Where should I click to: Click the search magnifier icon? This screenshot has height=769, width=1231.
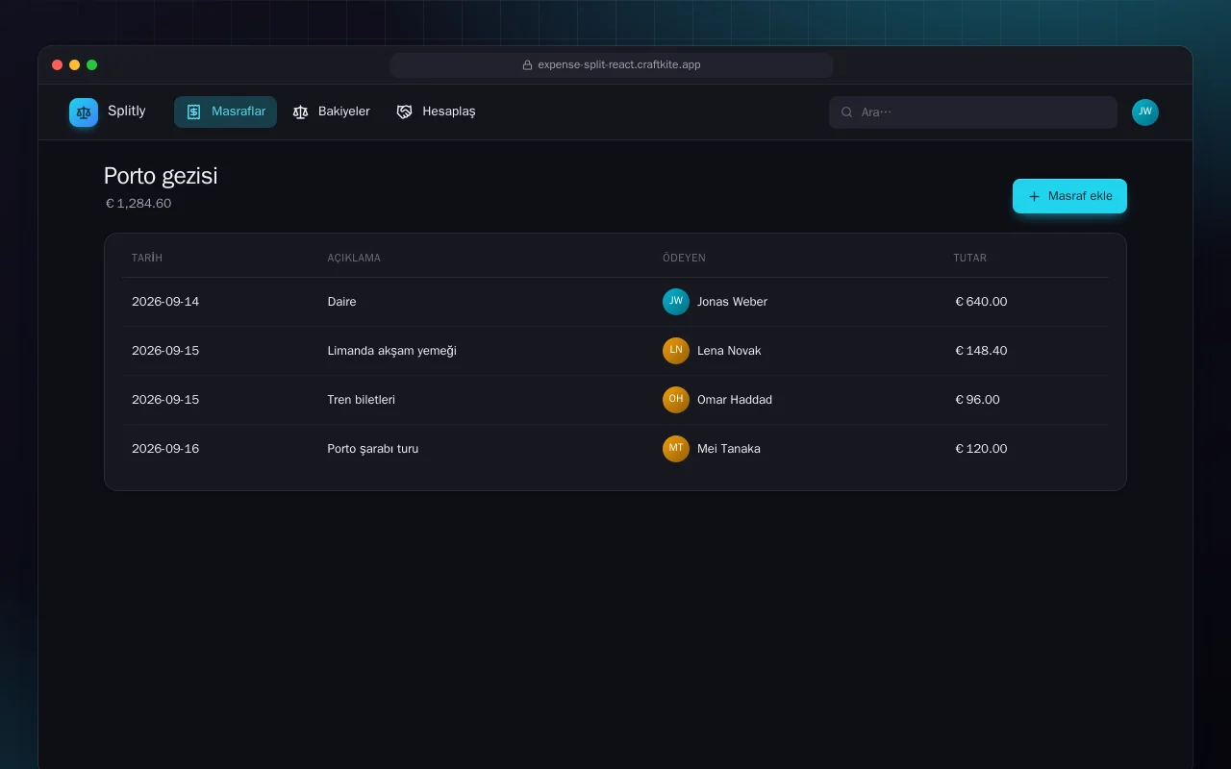pos(847,112)
